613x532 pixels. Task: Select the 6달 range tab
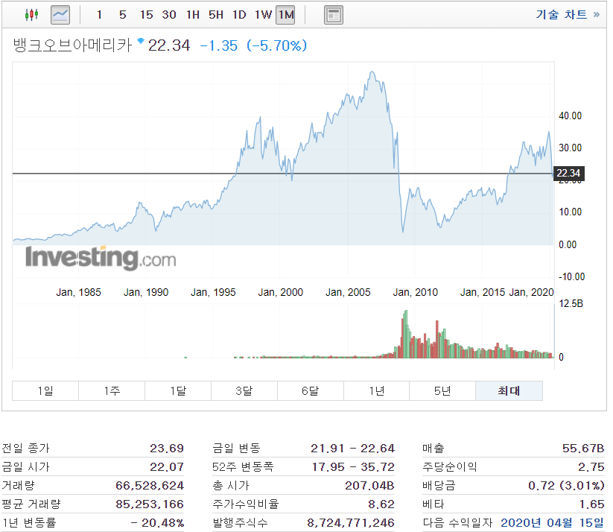[x=311, y=390]
